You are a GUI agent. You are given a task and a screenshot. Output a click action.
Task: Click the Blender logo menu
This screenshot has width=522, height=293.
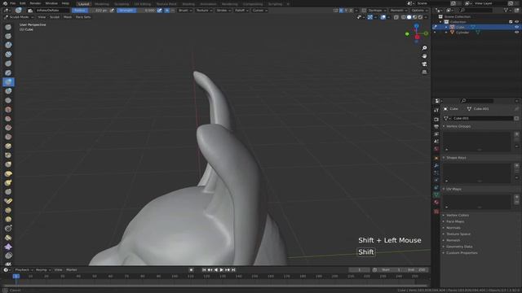click(x=5, y=3)
